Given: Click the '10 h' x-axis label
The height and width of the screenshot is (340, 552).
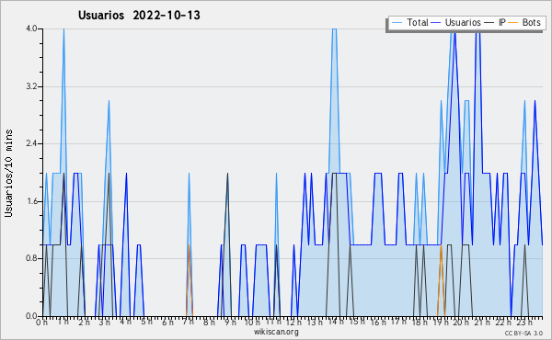Looking at the screenshot, I should pos(252,323).
